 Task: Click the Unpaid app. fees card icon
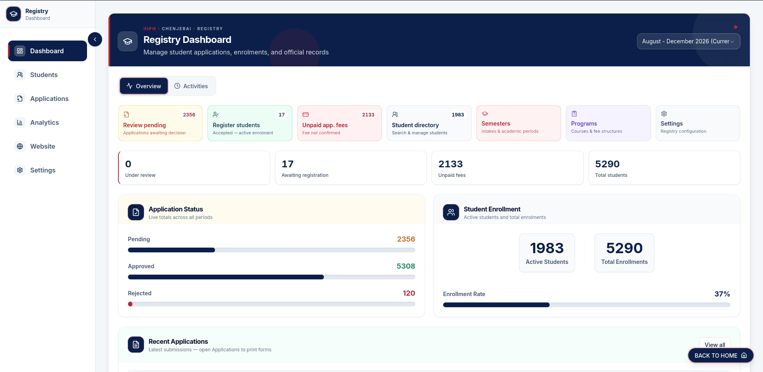(x=306, y=114)
